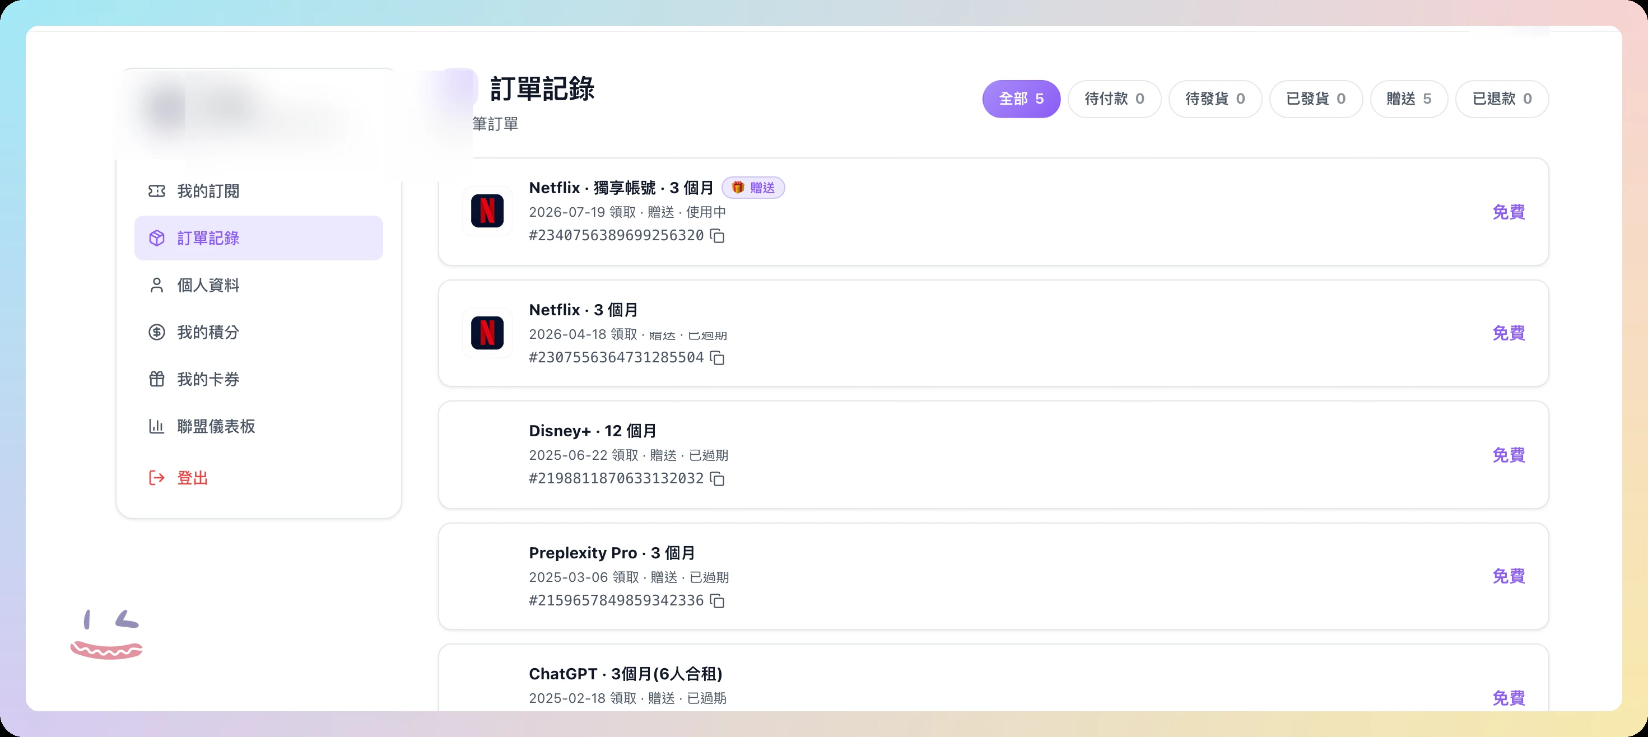Screen dimensions: 1648x737
Task: Click the gift icon beside 我的卡券
Action: coord(157,379)
